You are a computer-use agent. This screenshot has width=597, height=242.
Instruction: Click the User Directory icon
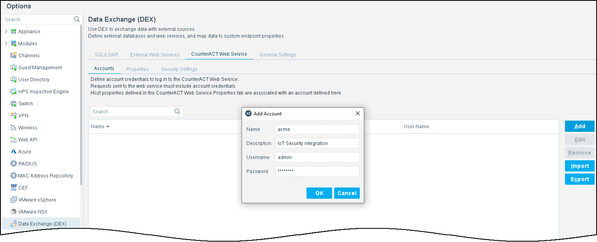[x=14, y=79]
